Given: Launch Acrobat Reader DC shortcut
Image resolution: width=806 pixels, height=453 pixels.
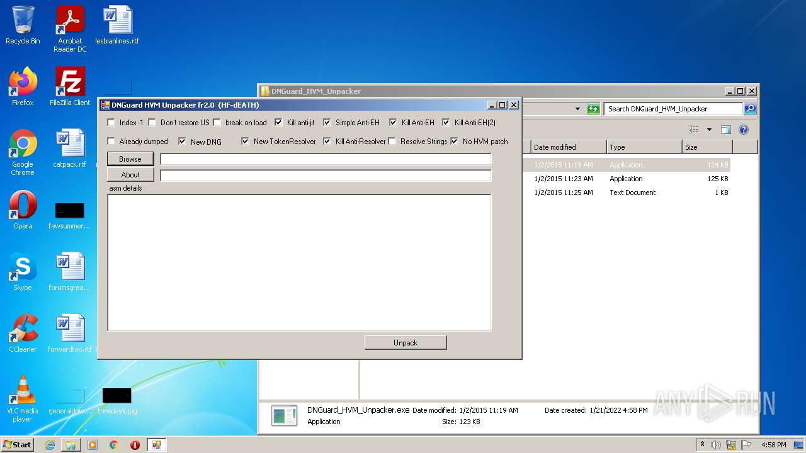Looking at the screenshot, I should point(70,29).
